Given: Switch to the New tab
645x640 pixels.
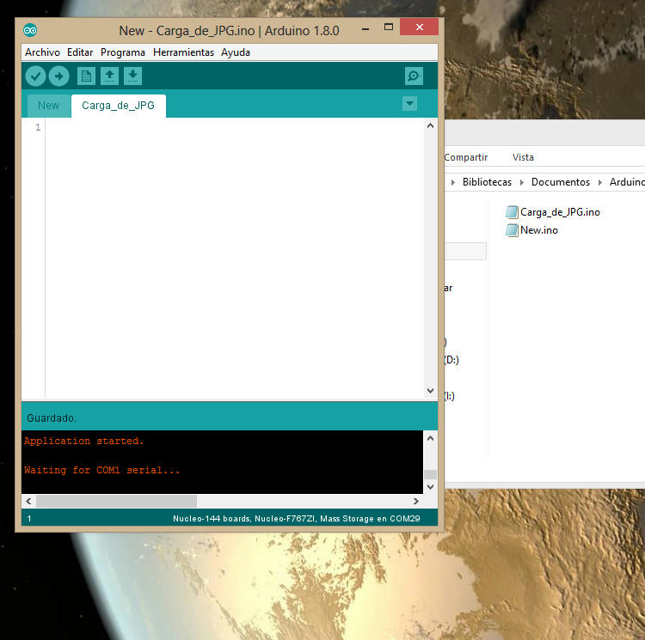Looking at the screenshot, I should (48, 106).
